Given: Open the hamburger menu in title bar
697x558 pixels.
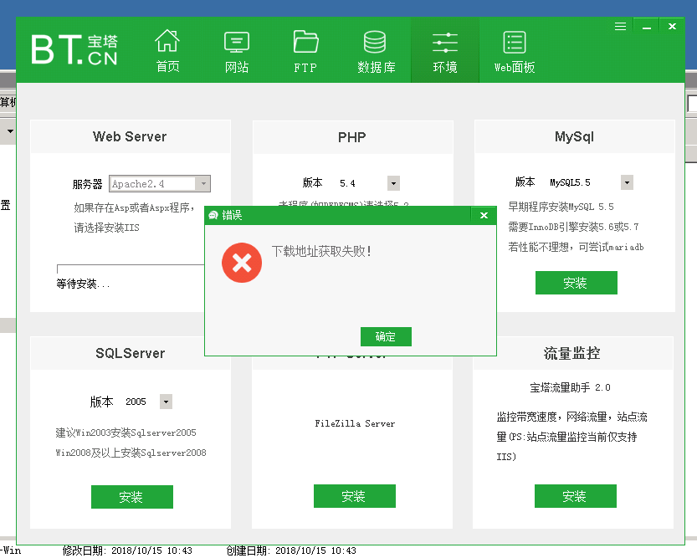Looking at the screenshot, I should coord(621,27).
